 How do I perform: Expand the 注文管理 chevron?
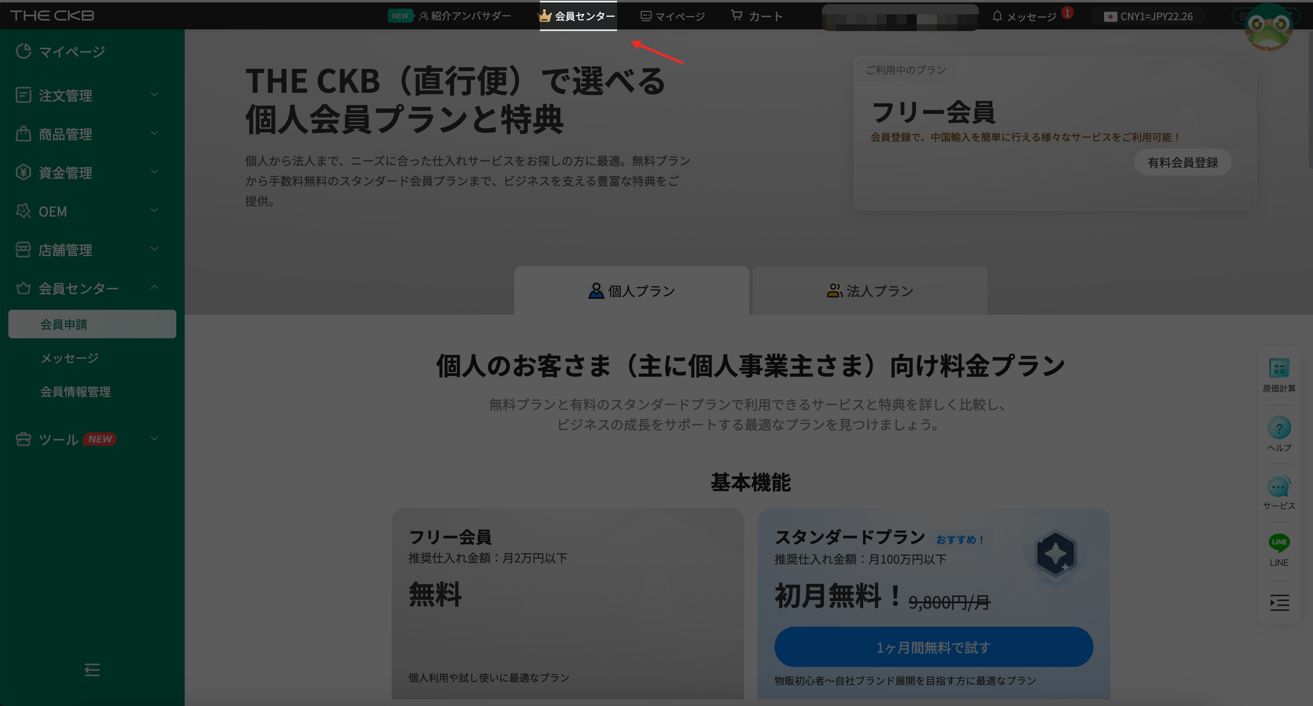coord(154,94)
